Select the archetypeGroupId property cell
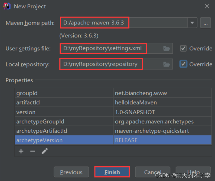Screen dimensions: 215x181 click(64, 121)
